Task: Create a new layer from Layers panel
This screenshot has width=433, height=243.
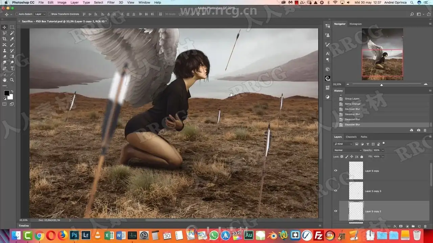Action: click(419, 226)
